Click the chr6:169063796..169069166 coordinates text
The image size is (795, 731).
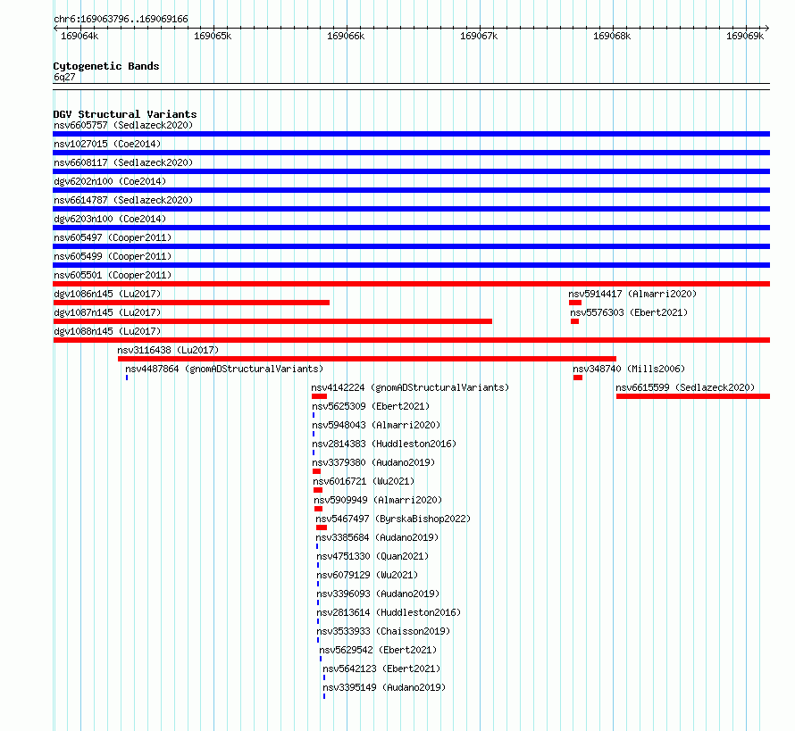pos(121,20)
